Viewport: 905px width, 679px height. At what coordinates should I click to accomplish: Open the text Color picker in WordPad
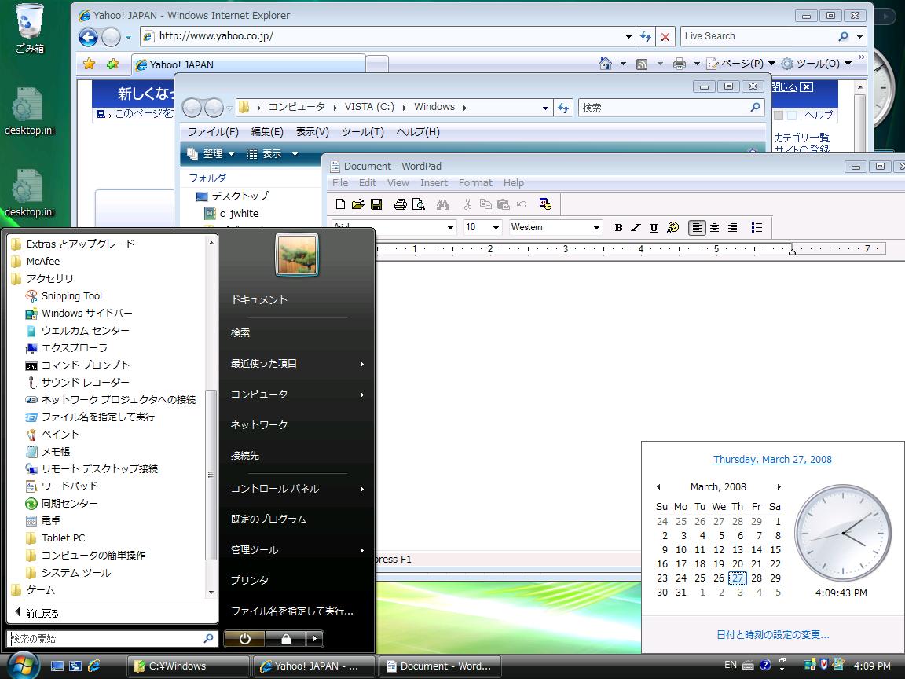(x=672, y=227)
